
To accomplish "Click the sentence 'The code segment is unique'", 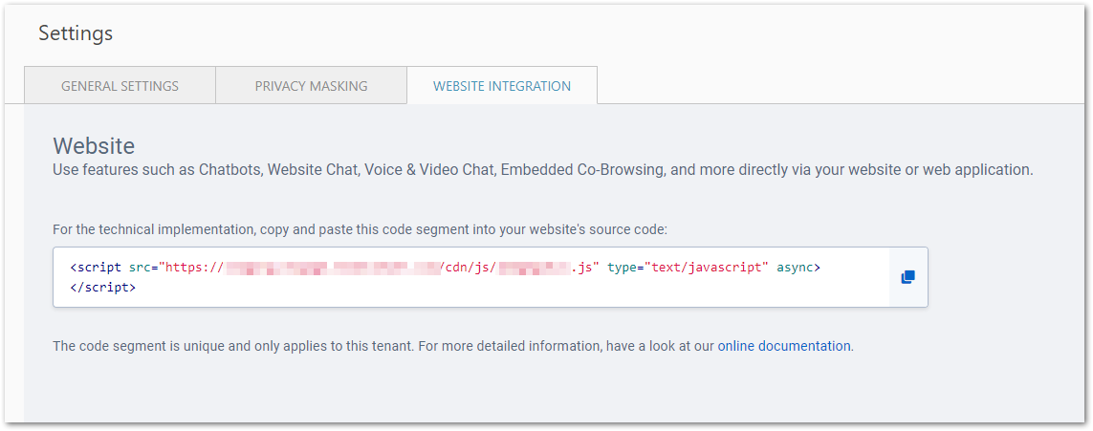I will 453,346.
